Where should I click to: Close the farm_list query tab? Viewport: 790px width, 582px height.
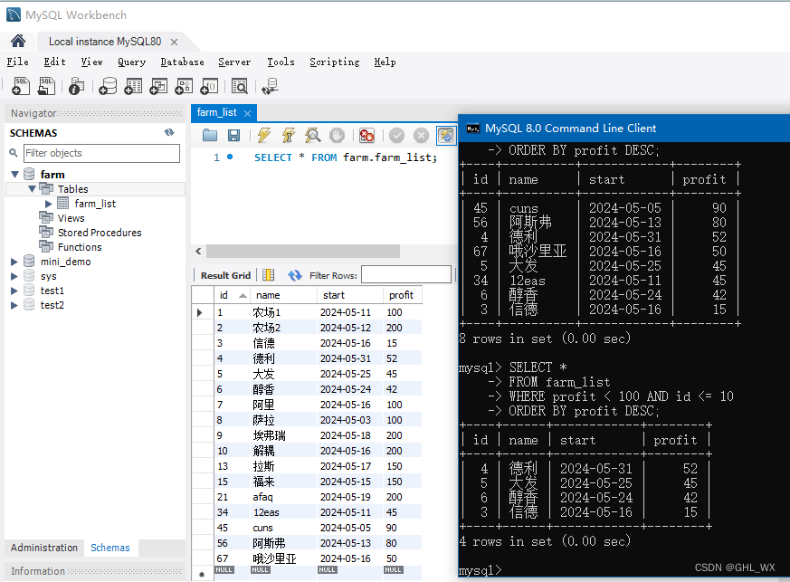[x=247, y=113]
